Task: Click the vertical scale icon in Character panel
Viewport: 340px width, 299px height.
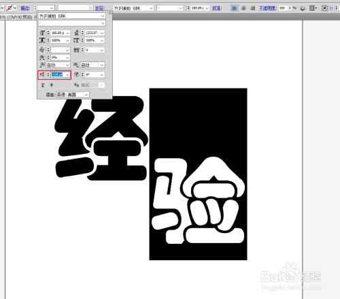Action: (42, 40)
